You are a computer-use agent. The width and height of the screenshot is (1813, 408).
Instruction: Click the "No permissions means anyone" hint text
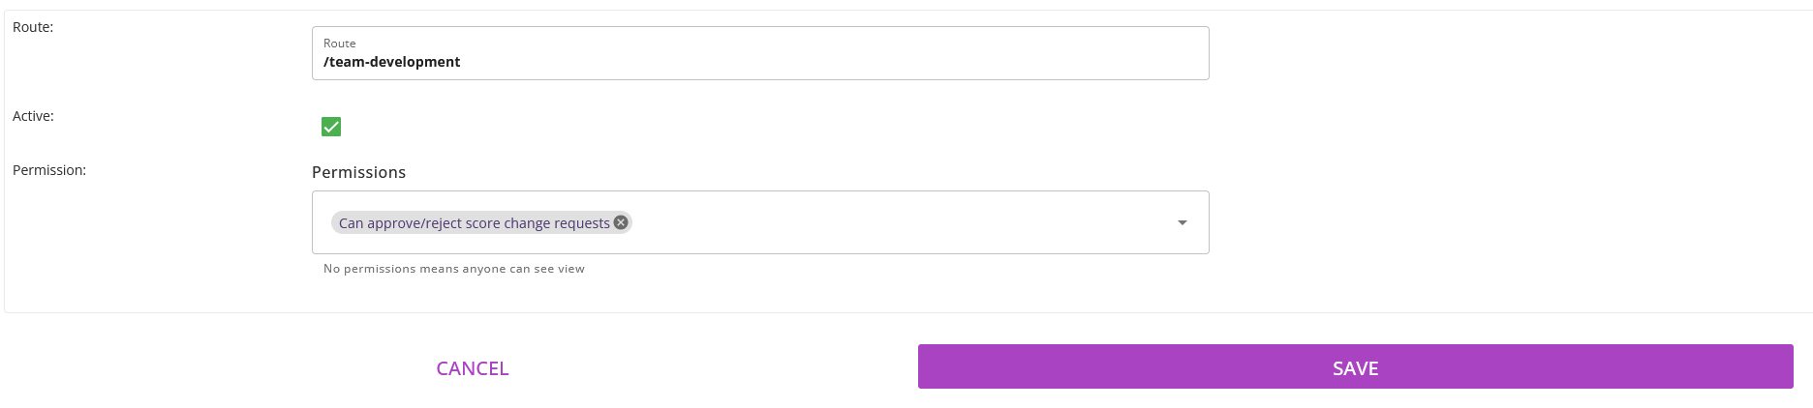click(407, 269)
